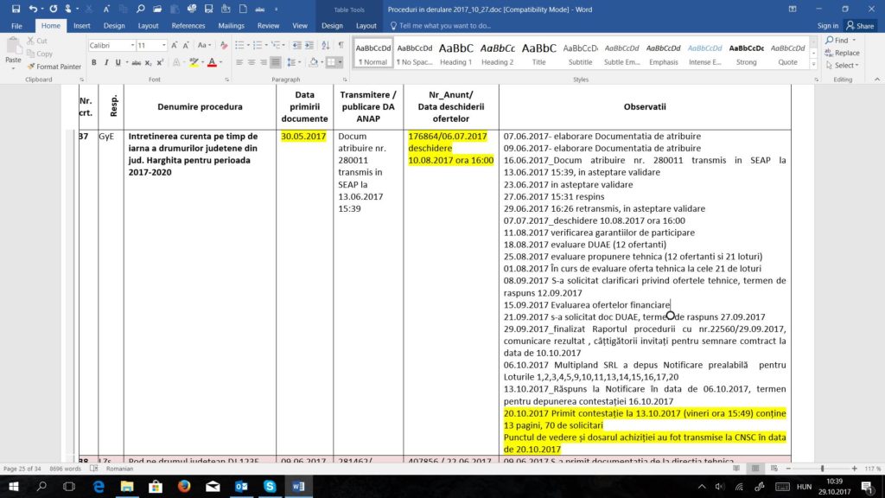The image size is (885, 498).
Task: Click the Format Painter tool
Action: [x=54, y=67]
